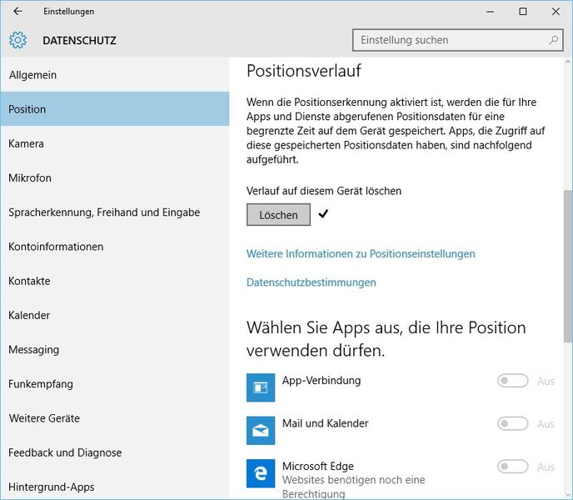This screenshot has width=573, height=500.
Task: Open the Mikrofon privacy section
Action: point(115,177)
